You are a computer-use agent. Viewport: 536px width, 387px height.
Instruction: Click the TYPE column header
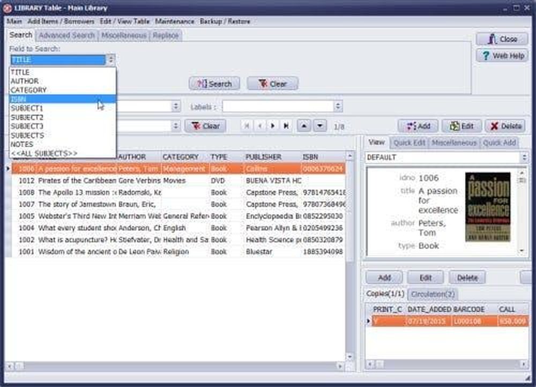(x=226, y=157)
